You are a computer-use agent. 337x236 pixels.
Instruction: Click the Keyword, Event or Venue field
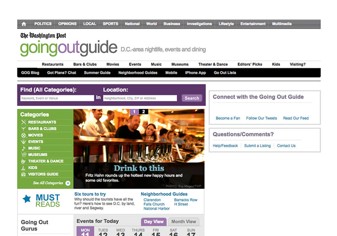[57, 98]
